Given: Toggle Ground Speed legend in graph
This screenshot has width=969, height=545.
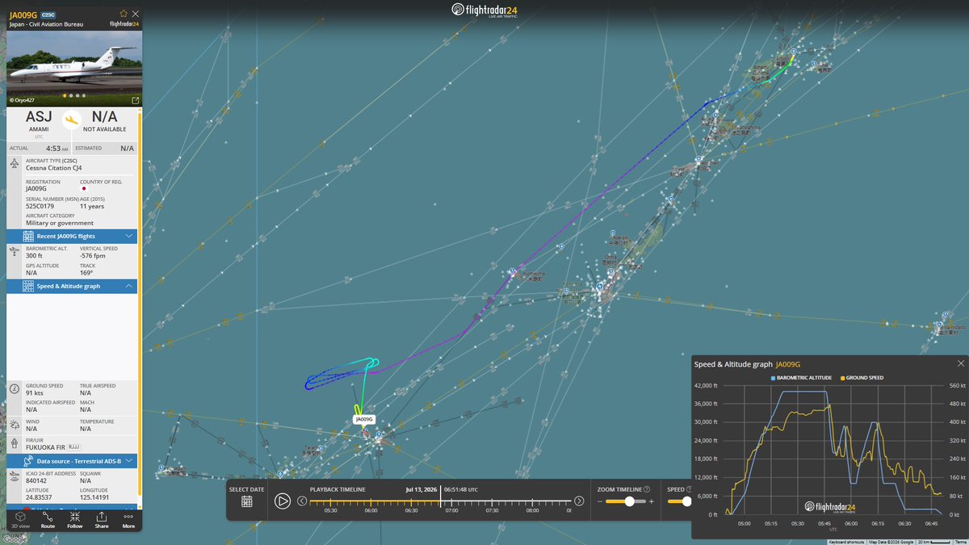Looking at the screenshot, I should [864, 378].
